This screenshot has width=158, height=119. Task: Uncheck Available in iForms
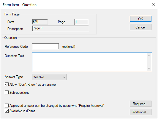click(x=7, y=111)
